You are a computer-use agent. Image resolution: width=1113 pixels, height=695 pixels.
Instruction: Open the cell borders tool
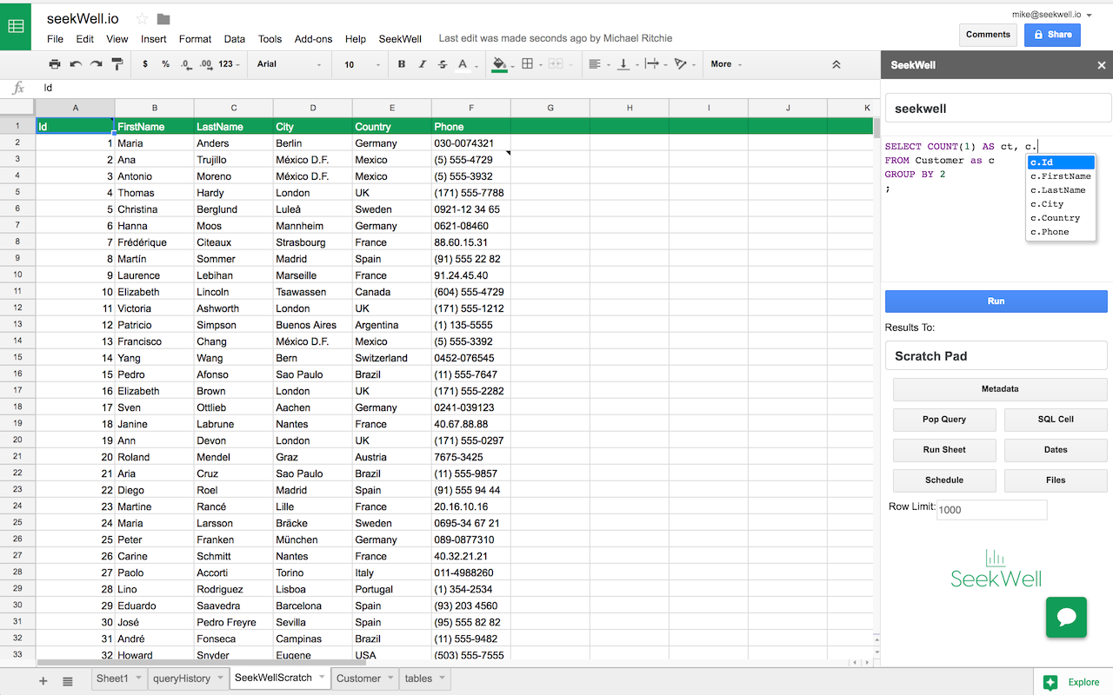[x=527, y=64]
